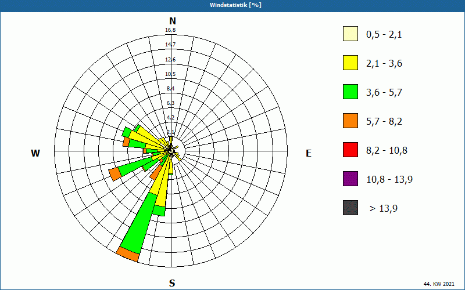Click the W compass label
Screen dimensions: 465x290
click(x=35, y=153)
